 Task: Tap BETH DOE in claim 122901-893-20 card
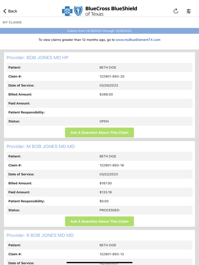108,67
